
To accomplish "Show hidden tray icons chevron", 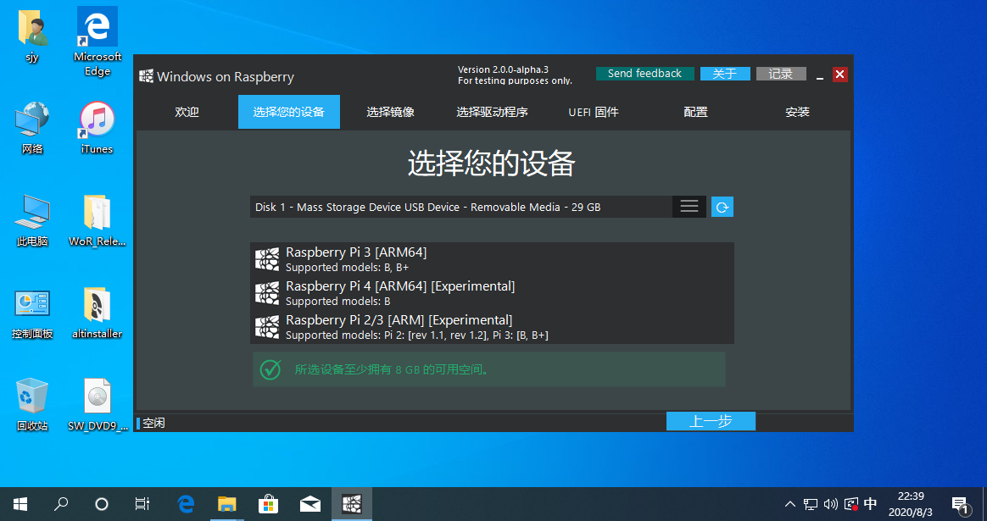I will click(790, 504).
